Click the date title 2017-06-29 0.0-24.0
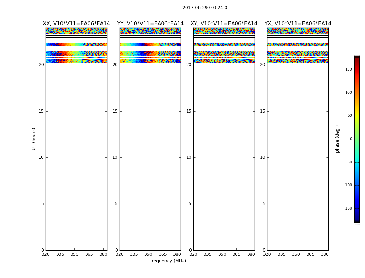The height and width of the screenshot is (278, 365). [x=204, y=8]
